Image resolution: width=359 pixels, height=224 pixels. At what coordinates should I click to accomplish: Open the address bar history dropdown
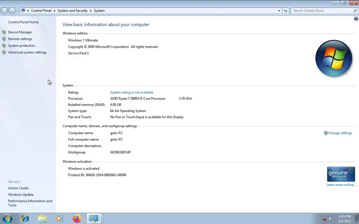click(279, 11)
